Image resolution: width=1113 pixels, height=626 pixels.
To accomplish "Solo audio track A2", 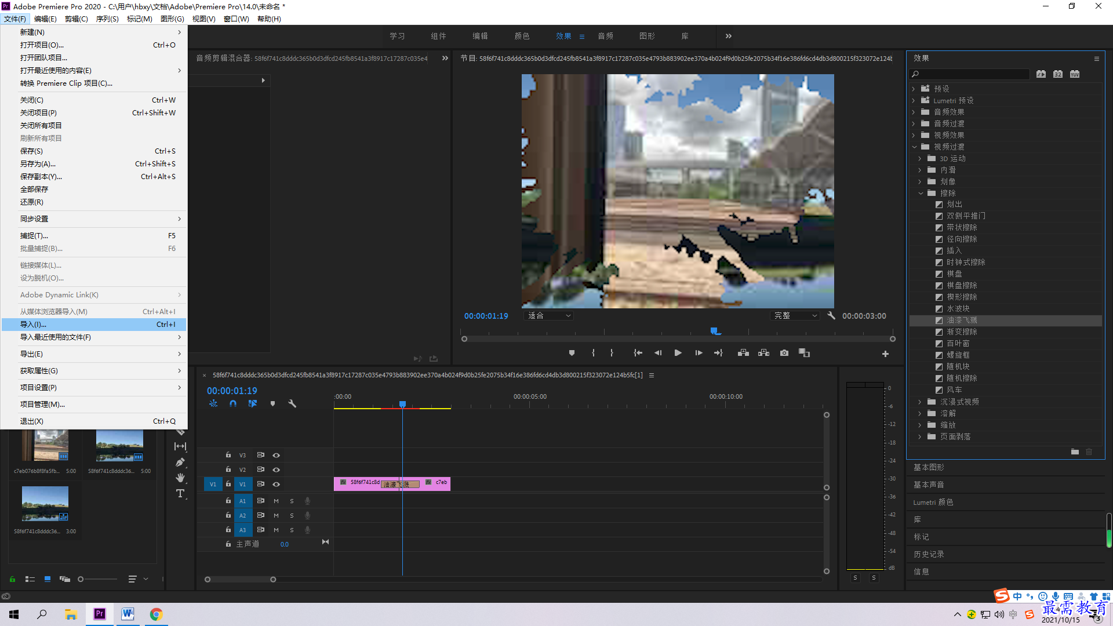I will click(x=292, y=516).
